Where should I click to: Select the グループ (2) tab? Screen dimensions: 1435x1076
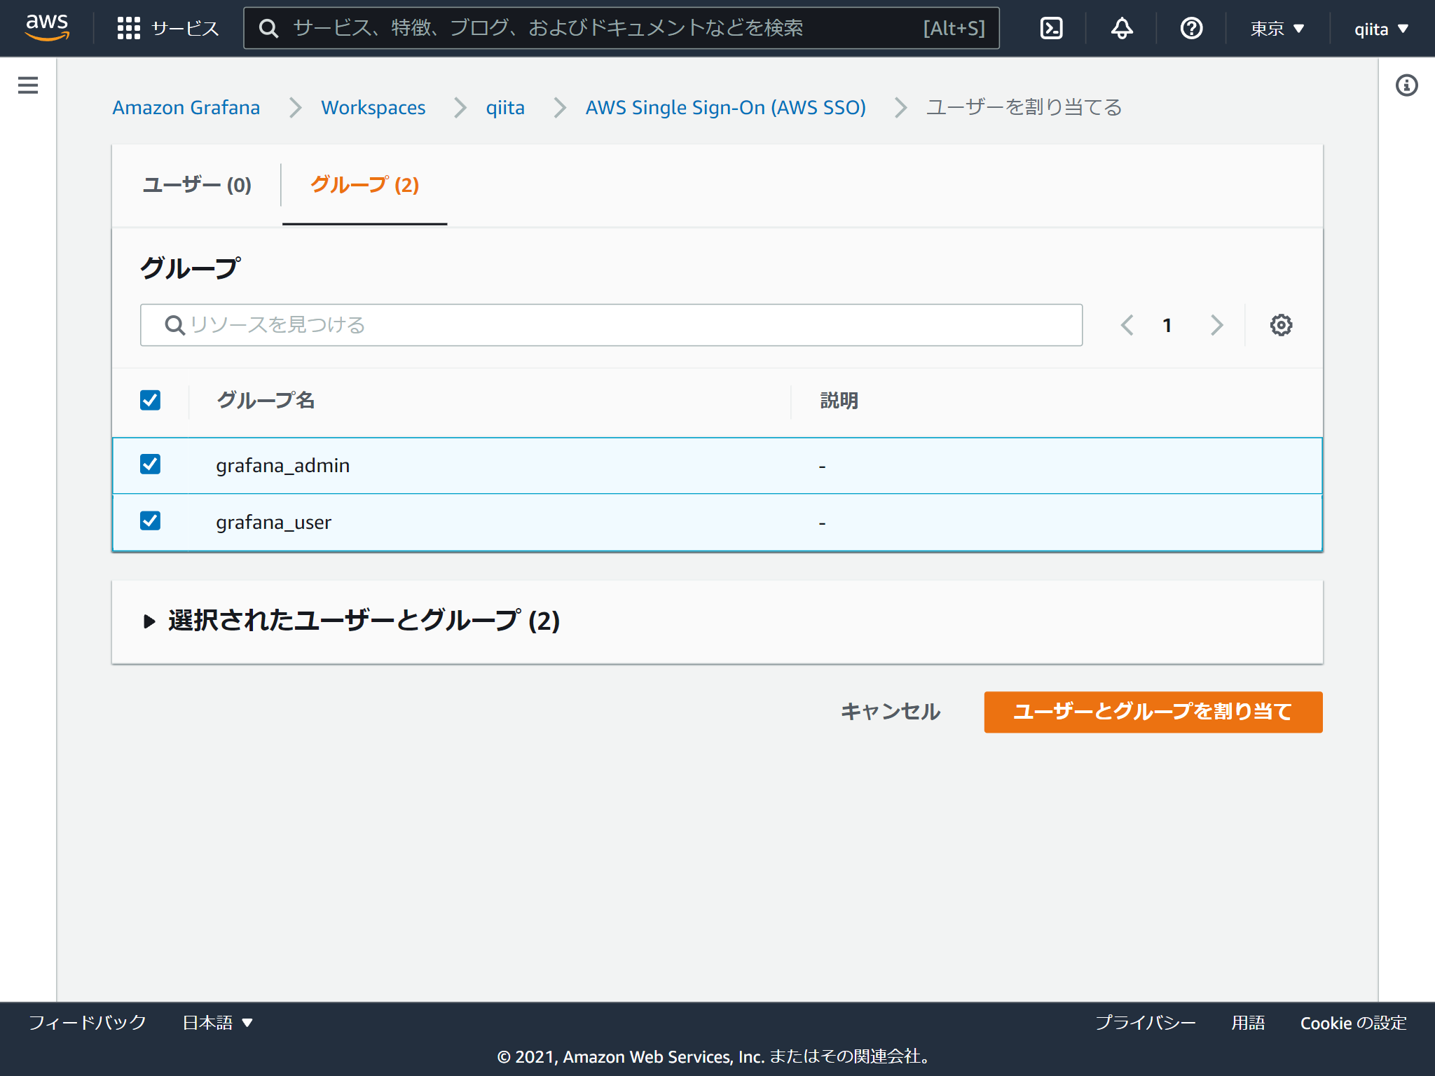[364, 185]
